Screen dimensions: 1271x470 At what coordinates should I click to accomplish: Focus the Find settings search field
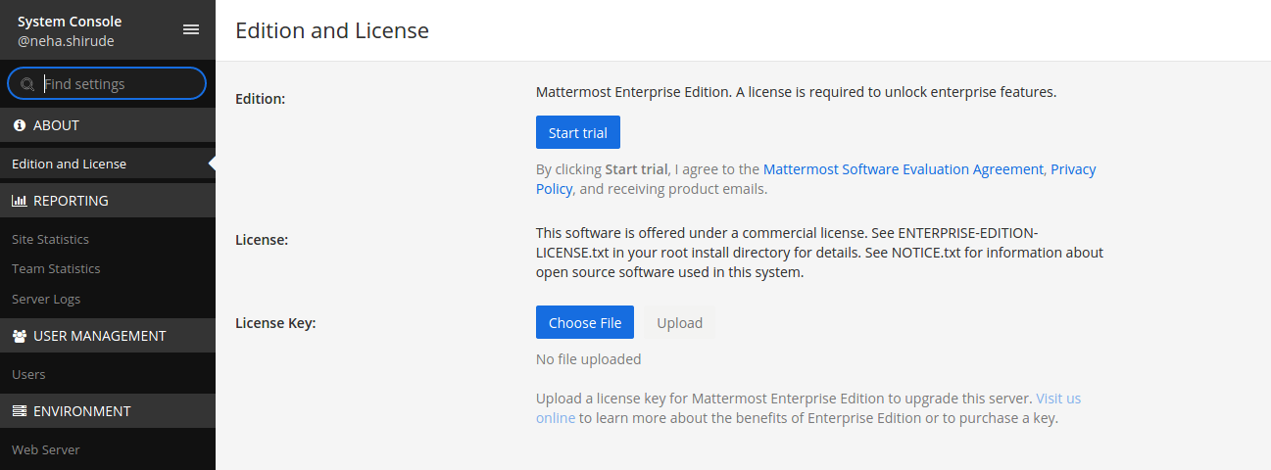(x=107, y=84)
